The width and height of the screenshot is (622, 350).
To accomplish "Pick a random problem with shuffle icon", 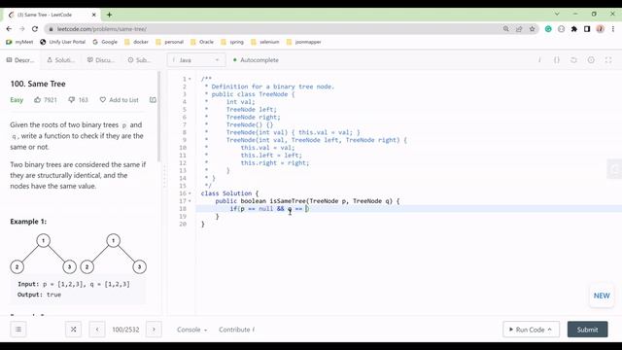I will [74, 329].
